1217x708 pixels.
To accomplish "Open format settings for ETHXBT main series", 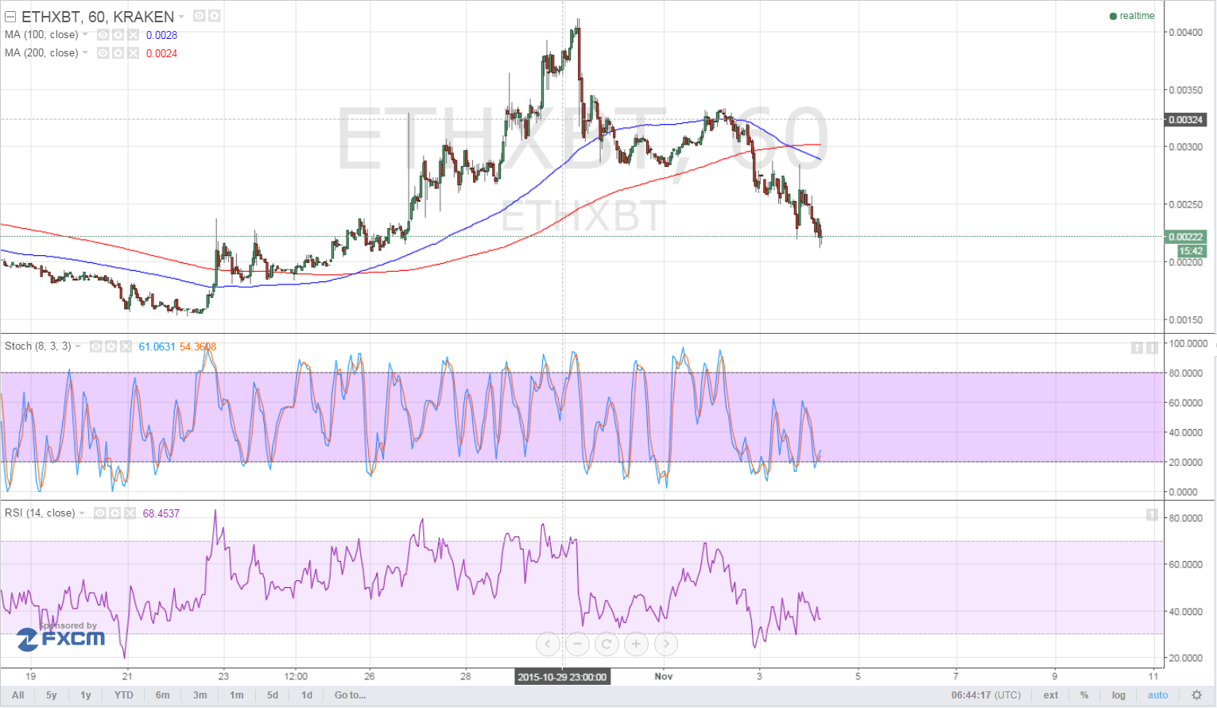I will (215, 16).
